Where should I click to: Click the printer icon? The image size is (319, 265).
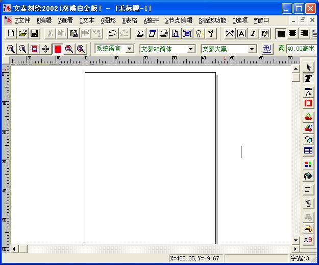(164, 33)
